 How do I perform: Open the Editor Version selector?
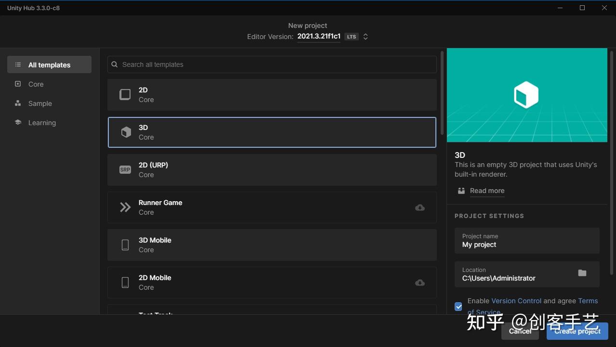click(365, 36)
